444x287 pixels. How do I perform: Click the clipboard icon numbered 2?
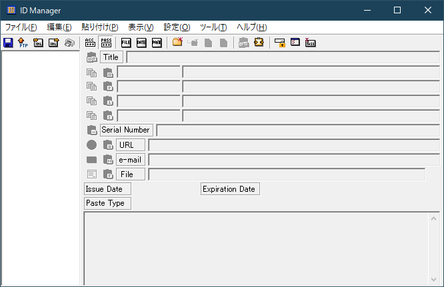point(108,116)
